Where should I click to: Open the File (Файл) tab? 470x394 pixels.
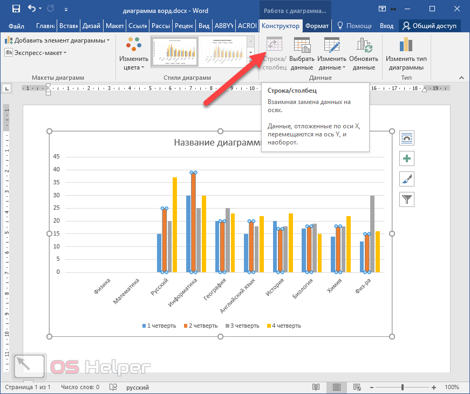coord(16,26)
